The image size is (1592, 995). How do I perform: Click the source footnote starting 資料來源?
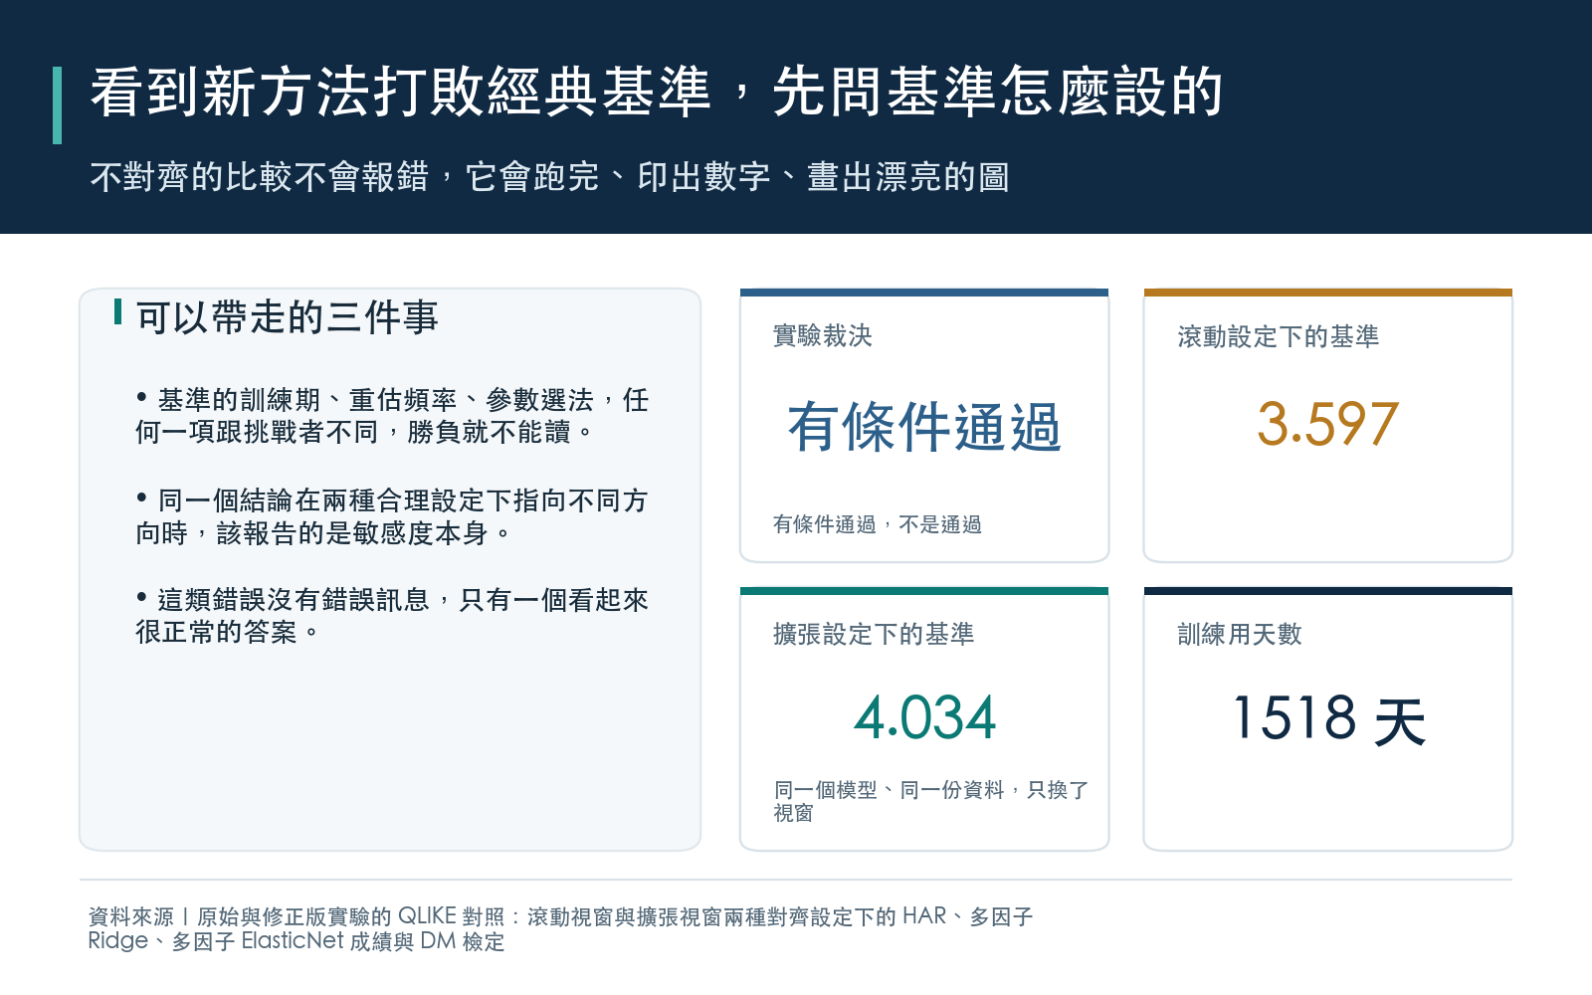tap(560, 928)
